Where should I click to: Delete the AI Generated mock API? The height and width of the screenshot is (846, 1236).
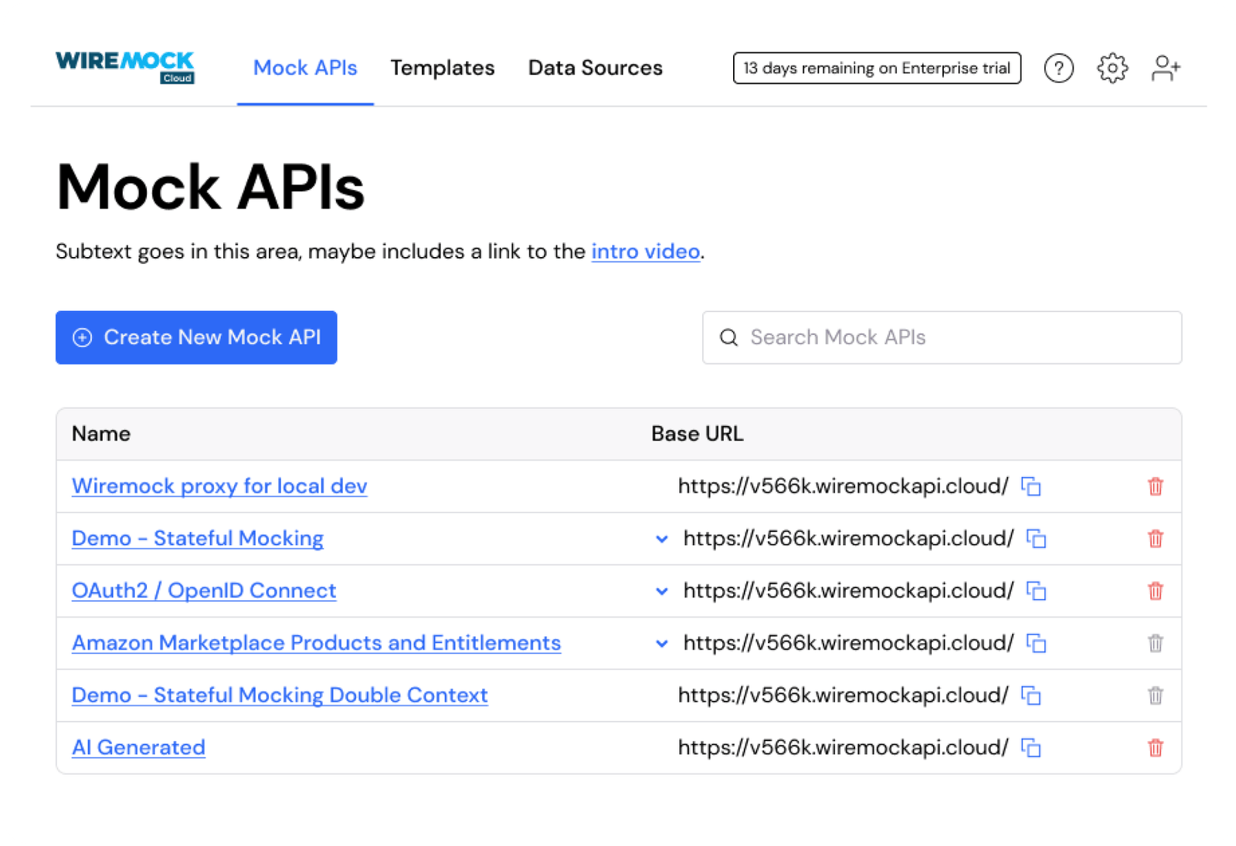tap(1155, 747)
